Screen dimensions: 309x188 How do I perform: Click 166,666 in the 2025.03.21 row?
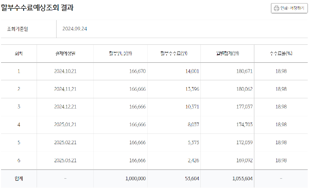pos(138,160)
